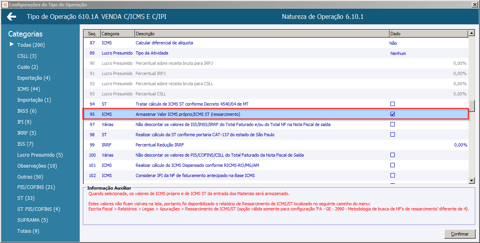Sort by the Categoria column header
480x243 pixels.
pos(118,34)
